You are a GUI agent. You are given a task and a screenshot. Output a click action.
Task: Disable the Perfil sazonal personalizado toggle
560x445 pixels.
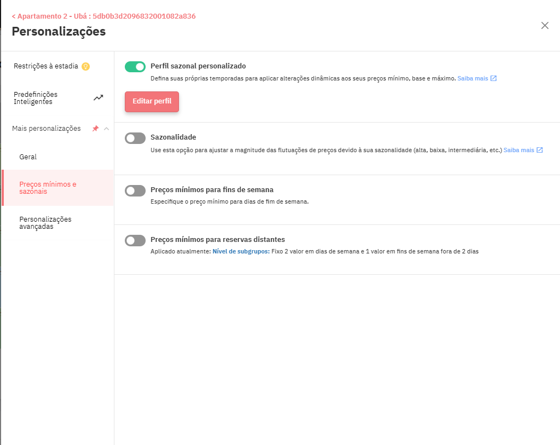[x=135, y=67]
